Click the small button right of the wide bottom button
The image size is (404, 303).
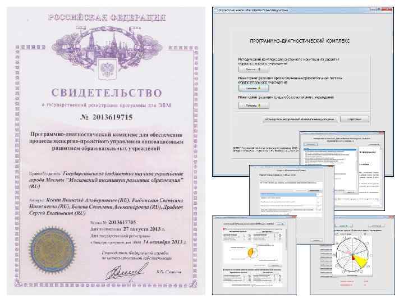[355, 119]
